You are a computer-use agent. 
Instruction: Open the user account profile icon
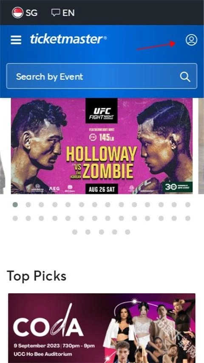(191, 40)
